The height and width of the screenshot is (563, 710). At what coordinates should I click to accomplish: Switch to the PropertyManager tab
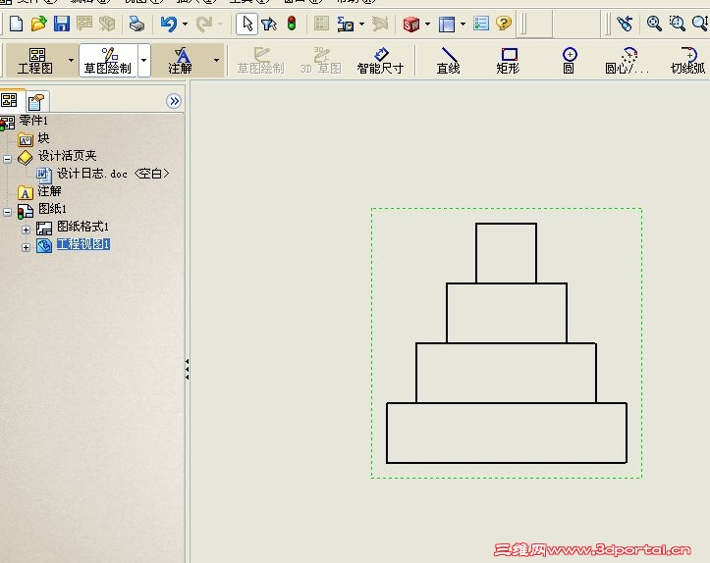35,101
